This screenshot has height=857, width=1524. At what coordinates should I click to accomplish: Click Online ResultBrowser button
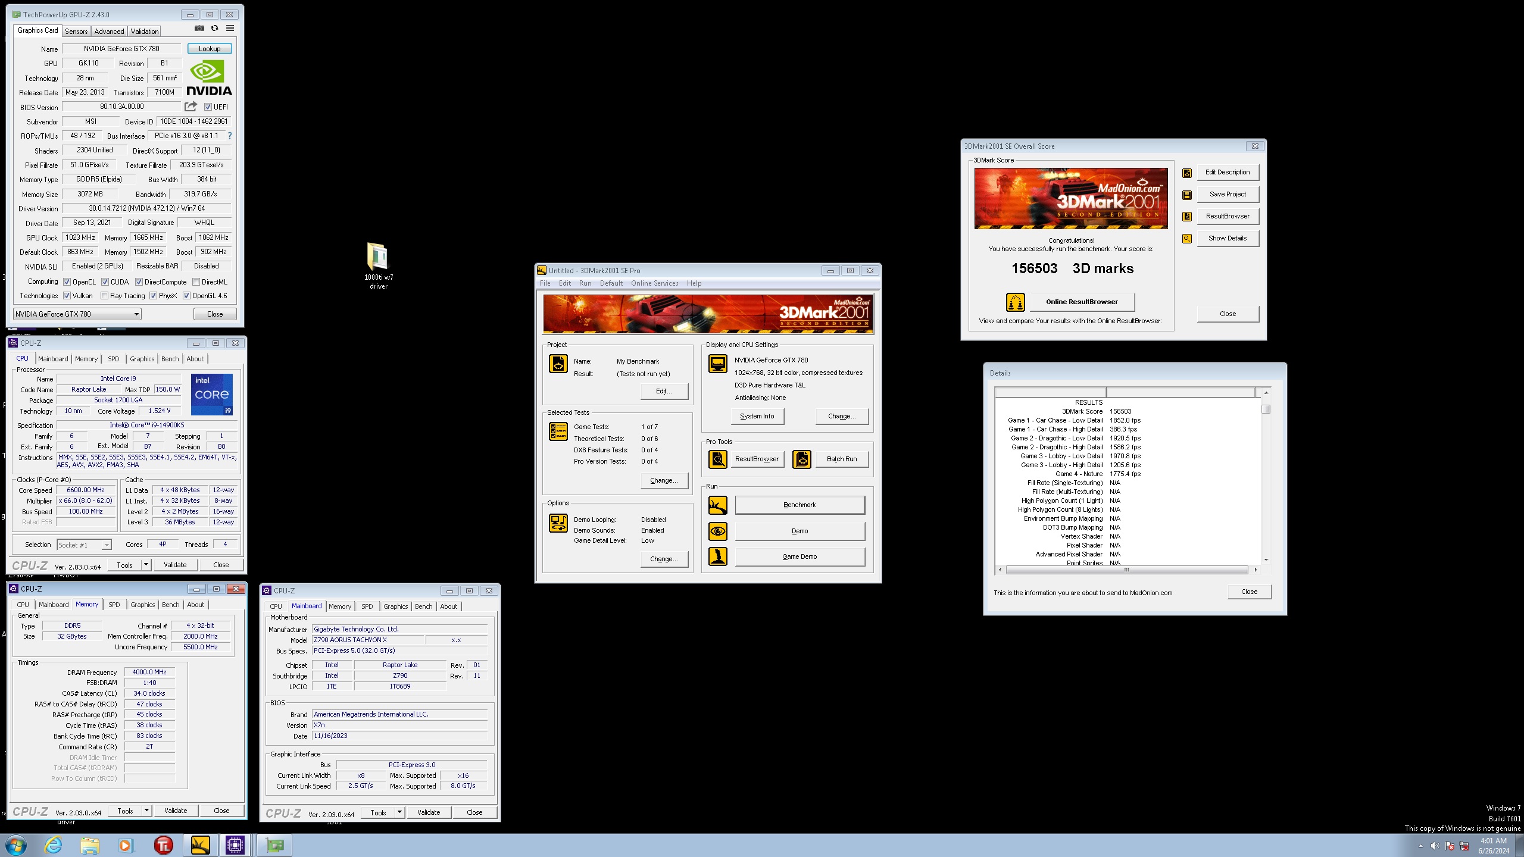click(1082, 302)
